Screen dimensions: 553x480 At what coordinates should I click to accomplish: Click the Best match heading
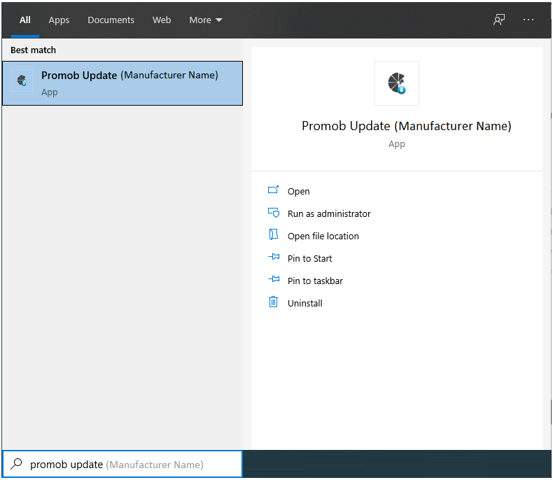[x=33, y=50]
